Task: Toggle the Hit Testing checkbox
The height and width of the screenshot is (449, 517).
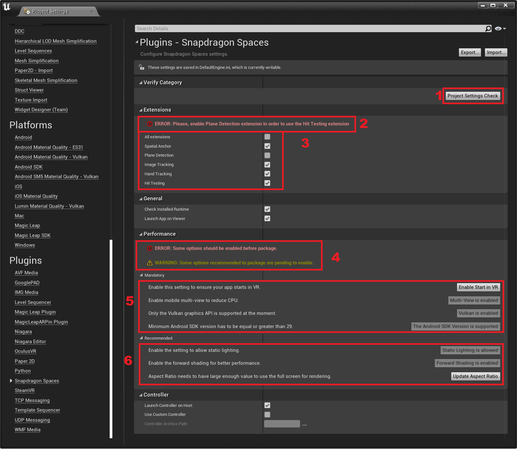Action: point(267,183)
